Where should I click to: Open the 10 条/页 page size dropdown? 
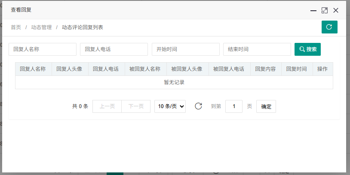coord(170,106)
